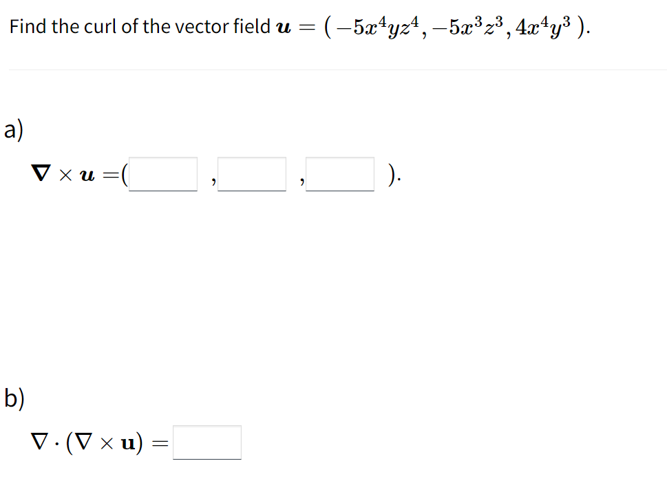Image resolution: width=667 pixels, height=503 pixels.
Task: Click the first curl component input box
Action: point(164,174)
